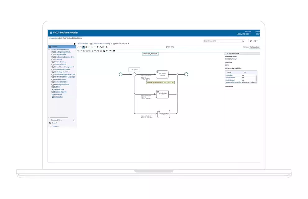Select the zoom out tool on the canvas toolbar
This screenshot has width=308, height=199.
[98, 51]
